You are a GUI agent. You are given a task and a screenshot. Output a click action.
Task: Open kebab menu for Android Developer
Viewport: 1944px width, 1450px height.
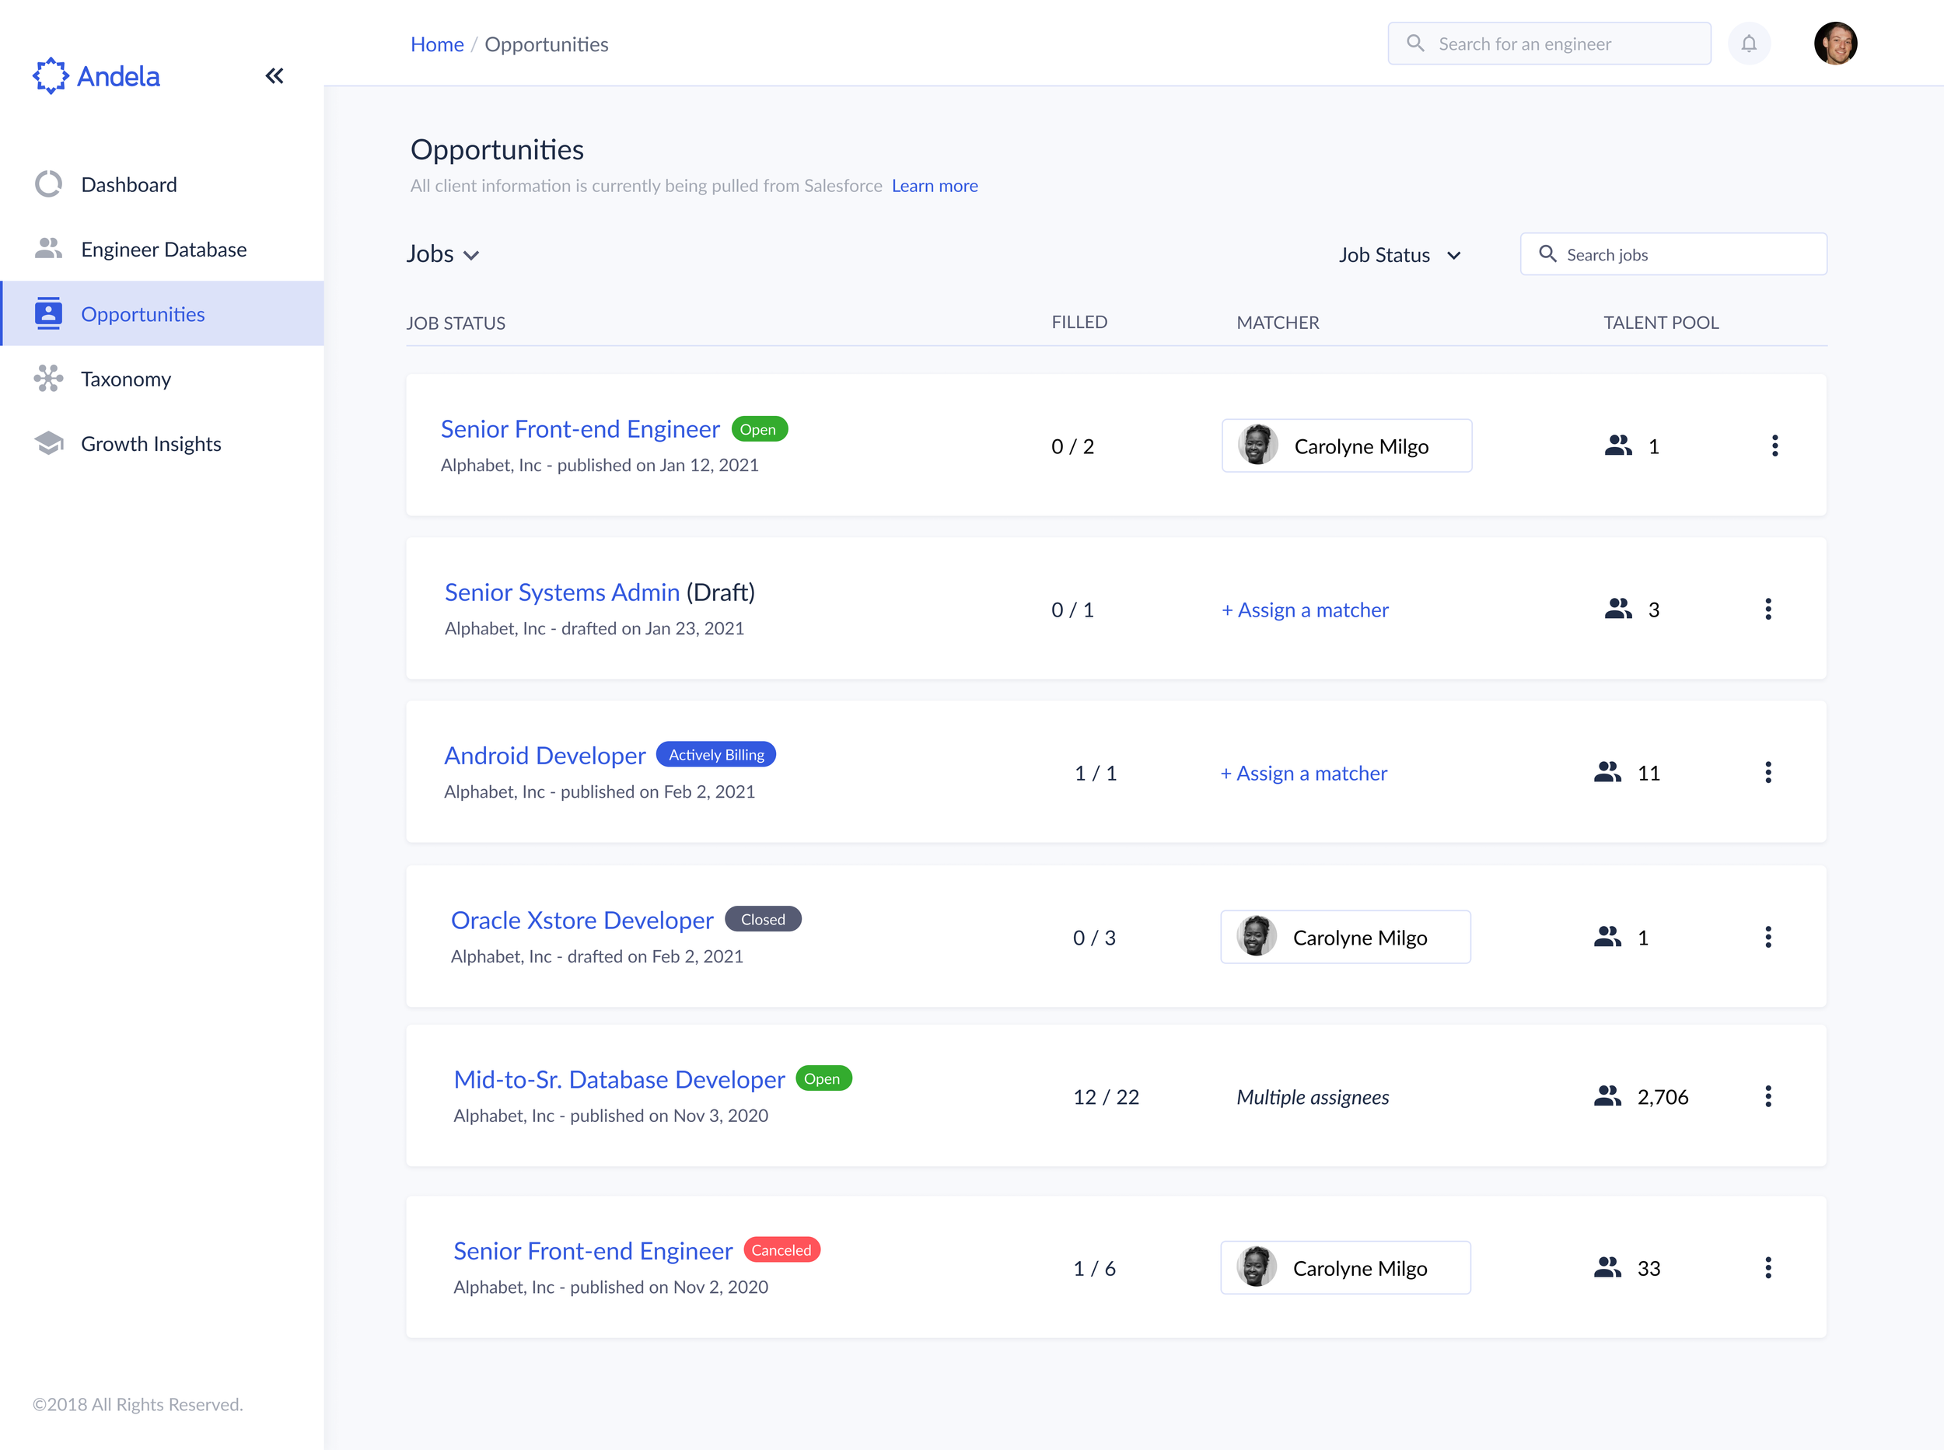[x=1767, y=772]
